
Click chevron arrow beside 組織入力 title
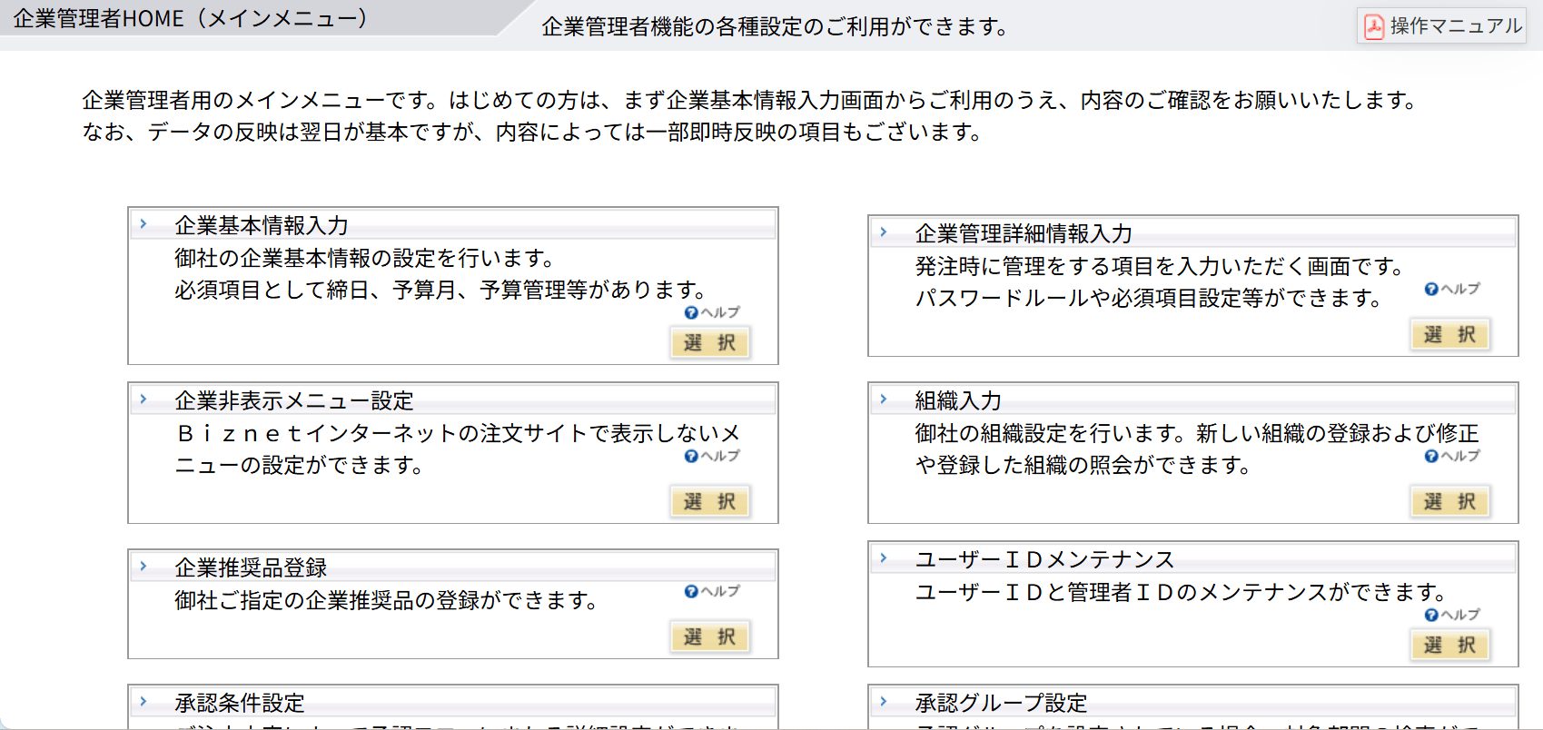(884, 399)
